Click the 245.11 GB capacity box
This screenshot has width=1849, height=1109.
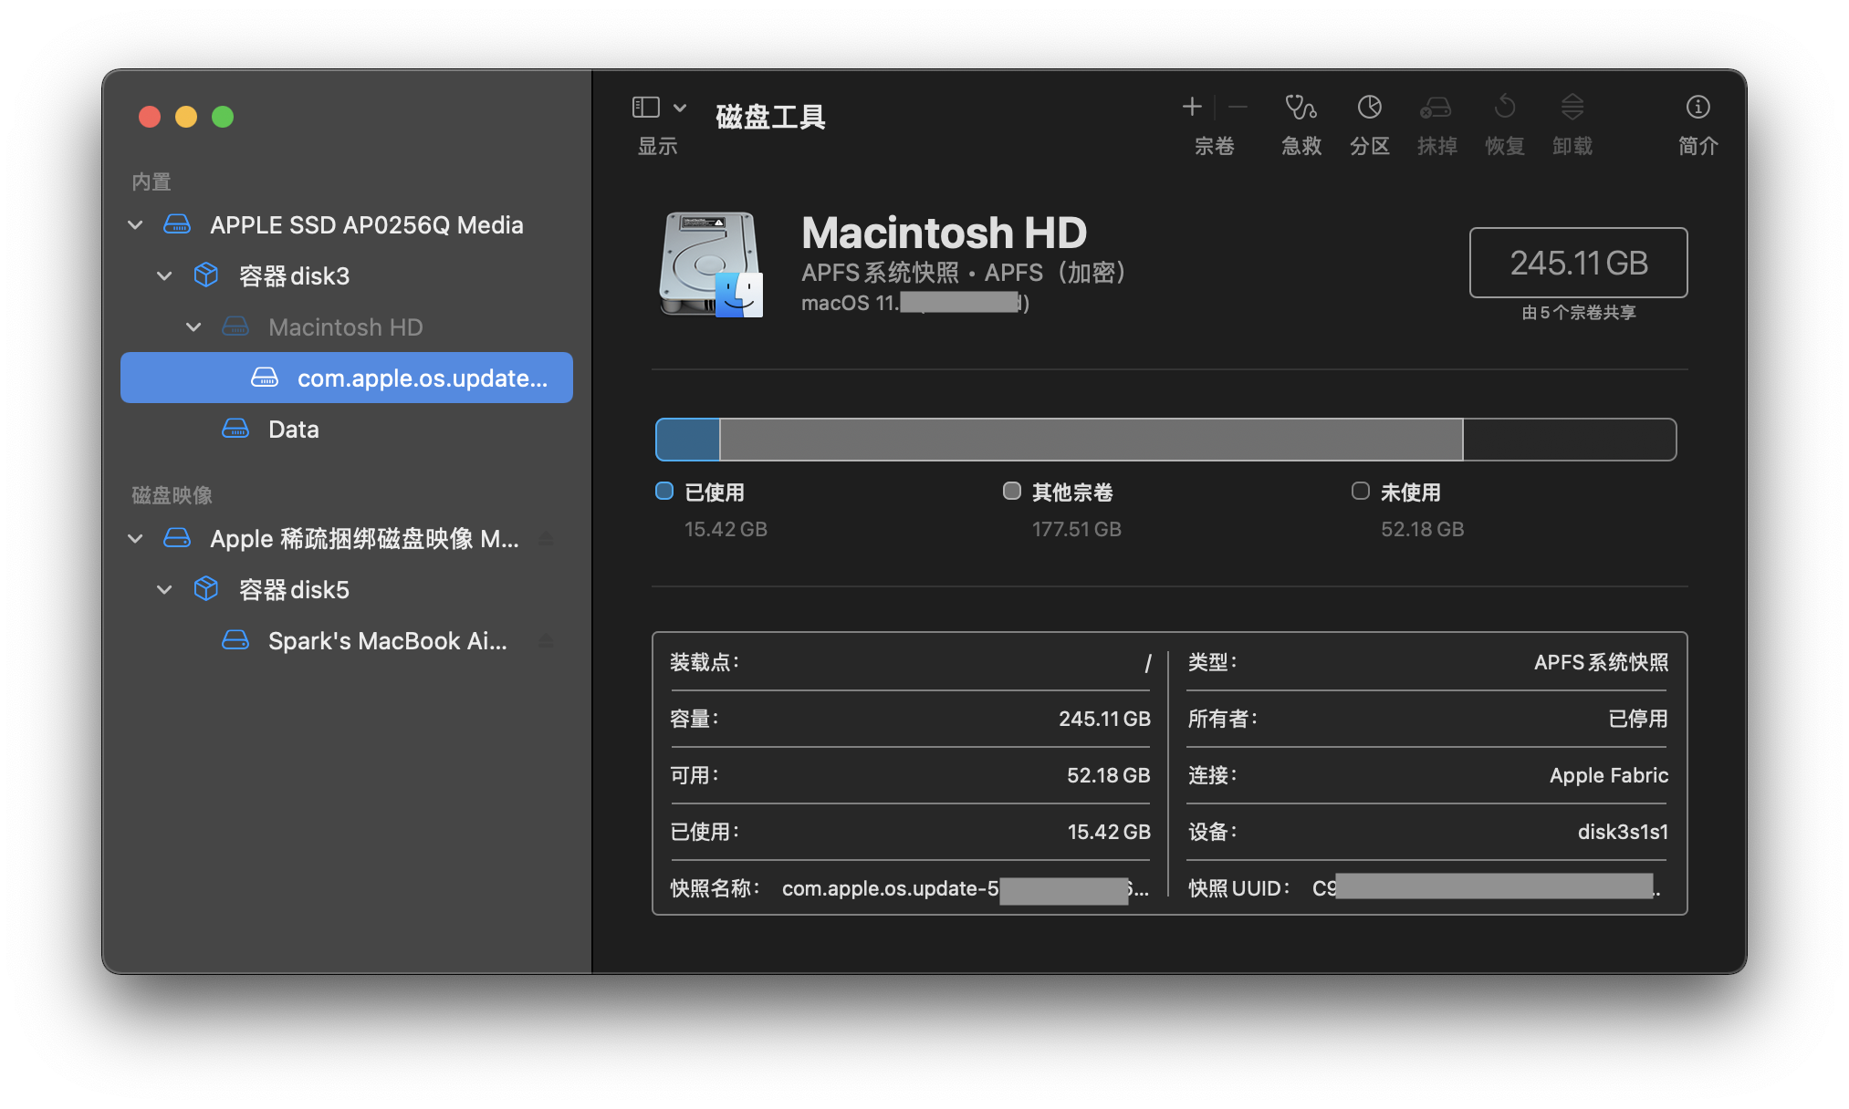[1578, 263]
